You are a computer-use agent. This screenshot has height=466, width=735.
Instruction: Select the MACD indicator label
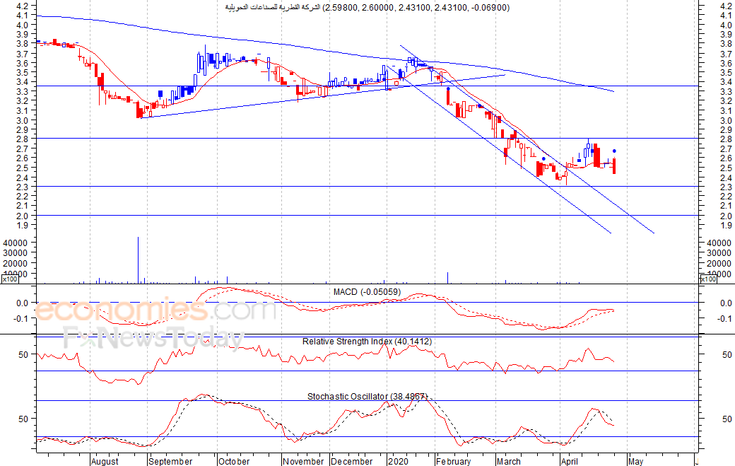click(367, 292)
